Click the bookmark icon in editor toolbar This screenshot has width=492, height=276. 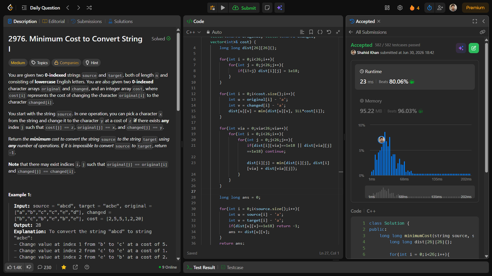point(311,32)
